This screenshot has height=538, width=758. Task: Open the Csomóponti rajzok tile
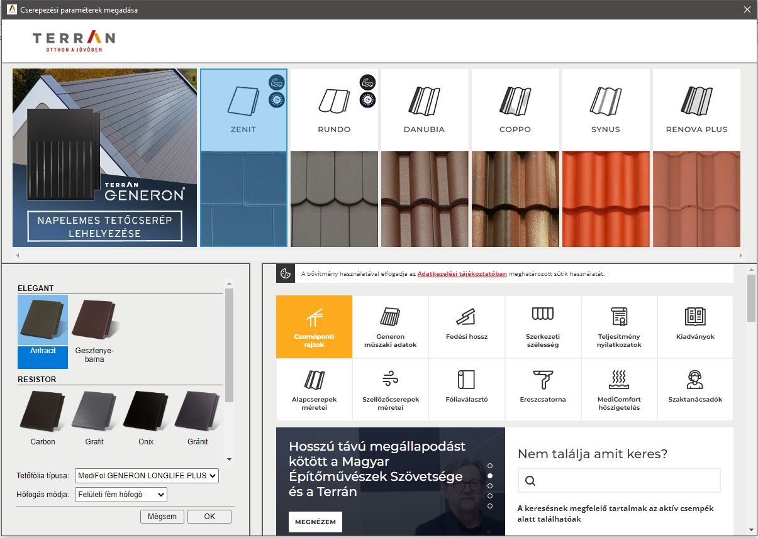pyautogui.click(x=314, y=327)
